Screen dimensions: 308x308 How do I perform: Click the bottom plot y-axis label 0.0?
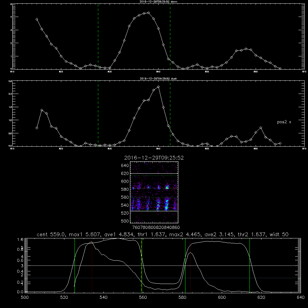(20, 292)
